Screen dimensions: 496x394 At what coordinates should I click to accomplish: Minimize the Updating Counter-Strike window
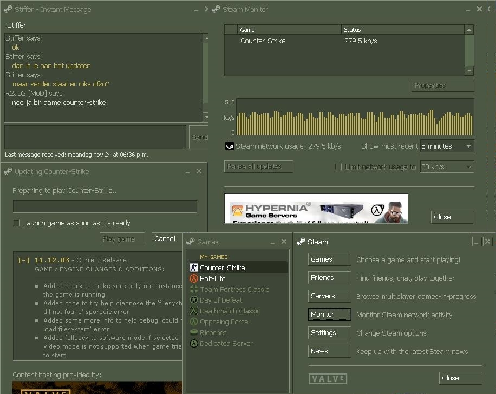[187, 172]
